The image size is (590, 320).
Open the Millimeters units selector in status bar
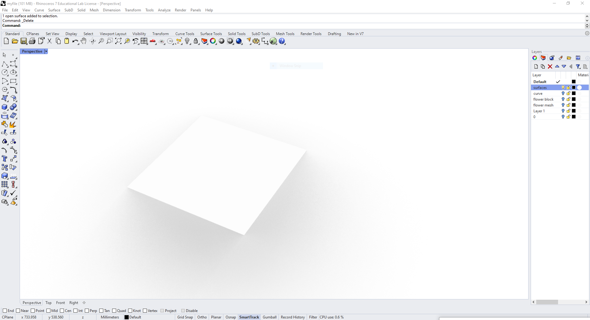[x=110, y=317]
